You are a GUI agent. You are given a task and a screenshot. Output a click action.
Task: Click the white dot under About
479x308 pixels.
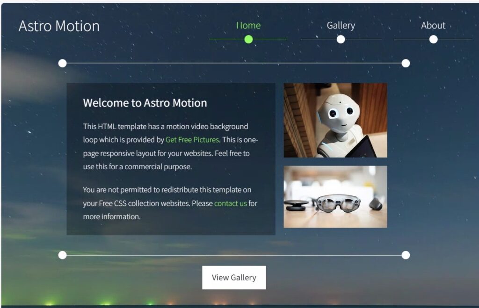pyautogui.click(x=433, y=39)
